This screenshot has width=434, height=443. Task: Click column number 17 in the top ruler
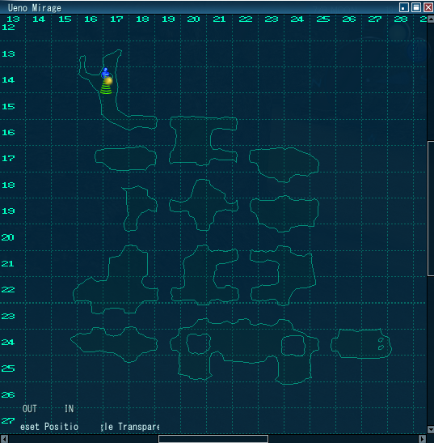tap(116, 19)
